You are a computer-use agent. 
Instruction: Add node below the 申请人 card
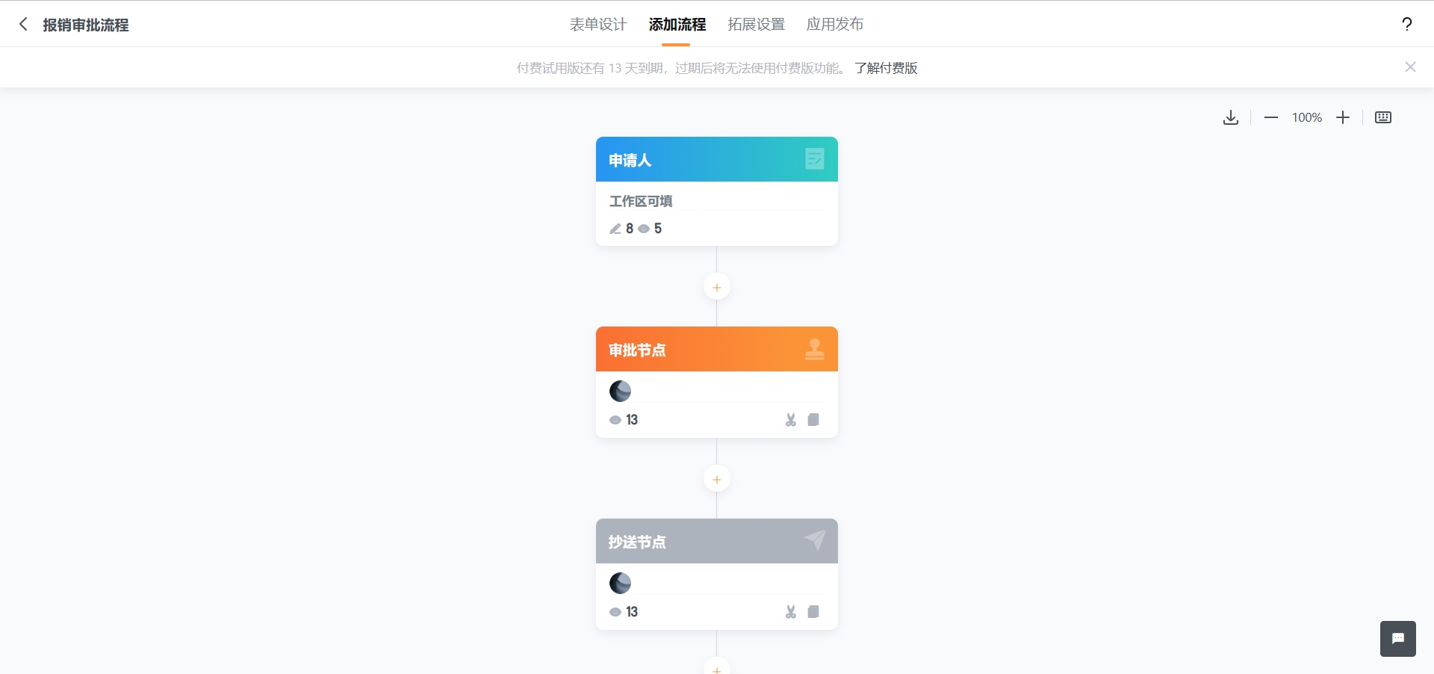pos(717,287)
